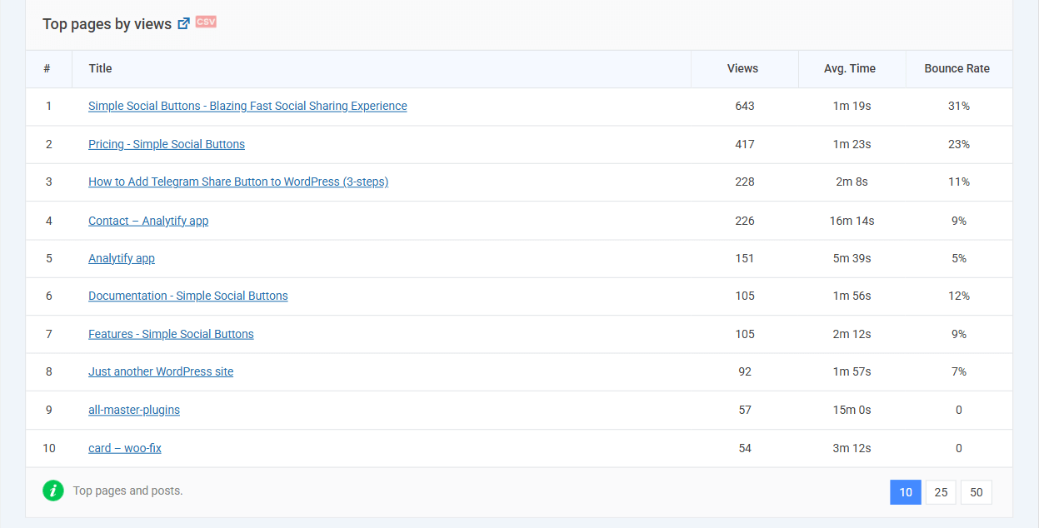Select the 5% bounce rate cell
Viewport: 1039px width, 528px height.
point(959,259)
